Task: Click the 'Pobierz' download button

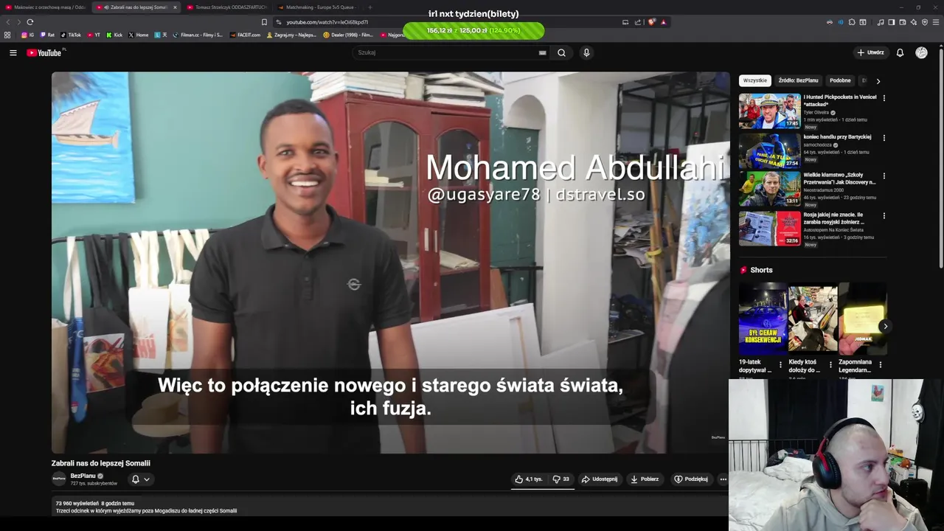Action: coord(644,479)
